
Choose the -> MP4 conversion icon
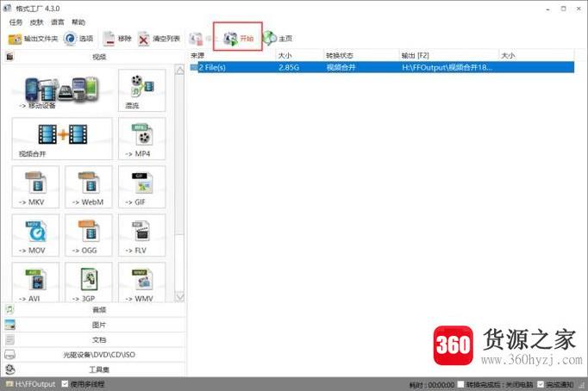pos(141,139)
